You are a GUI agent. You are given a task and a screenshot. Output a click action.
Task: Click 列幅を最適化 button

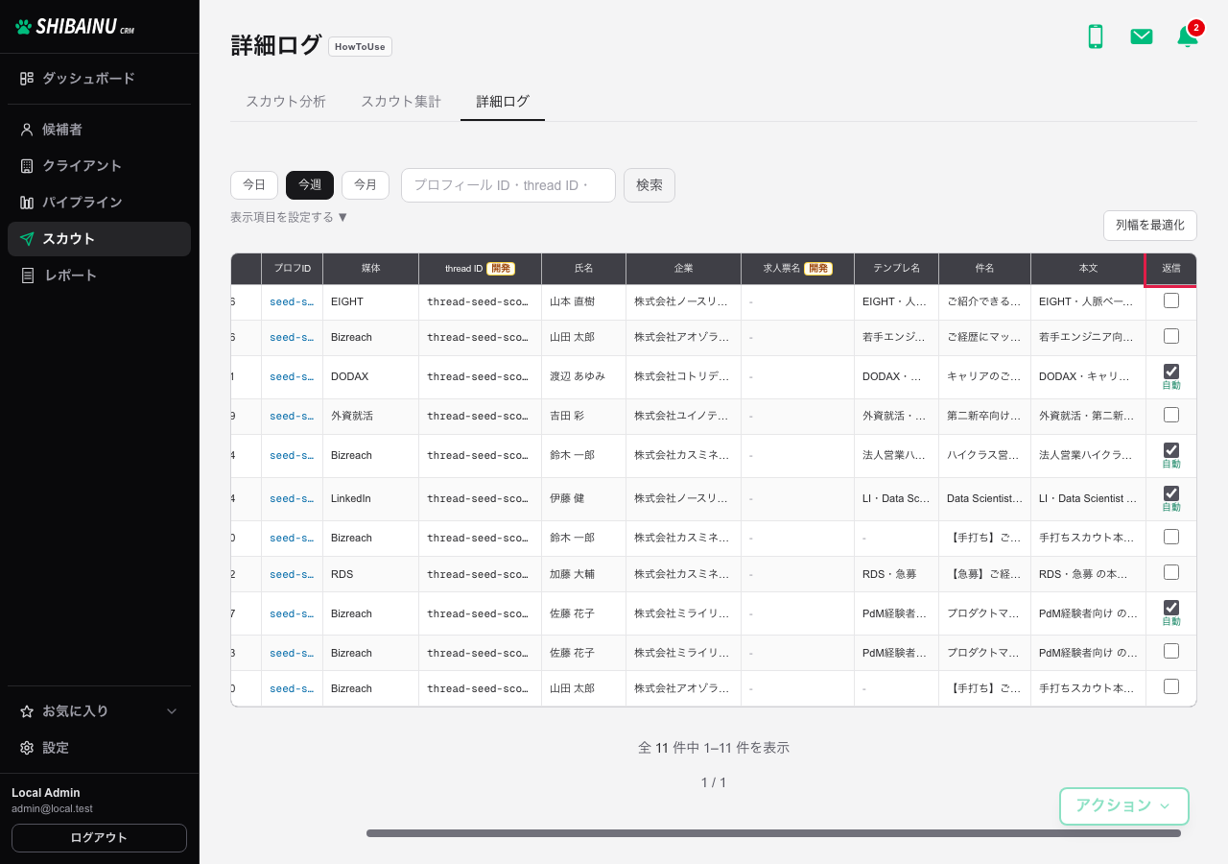click(1150, 226)
